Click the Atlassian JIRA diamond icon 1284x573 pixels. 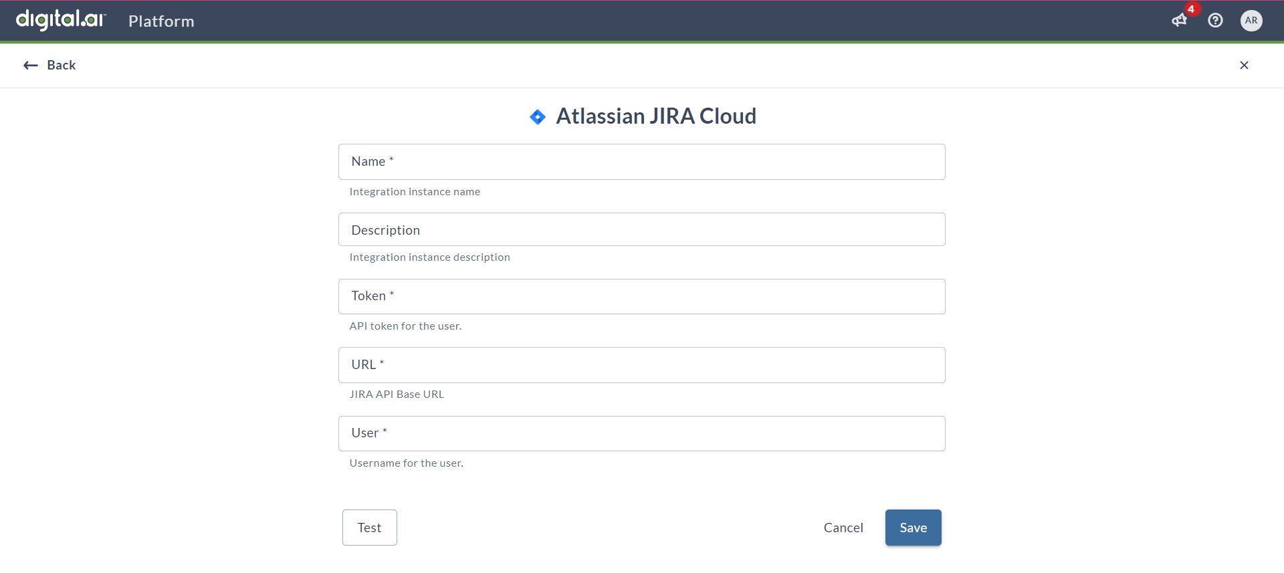point(538,117)
